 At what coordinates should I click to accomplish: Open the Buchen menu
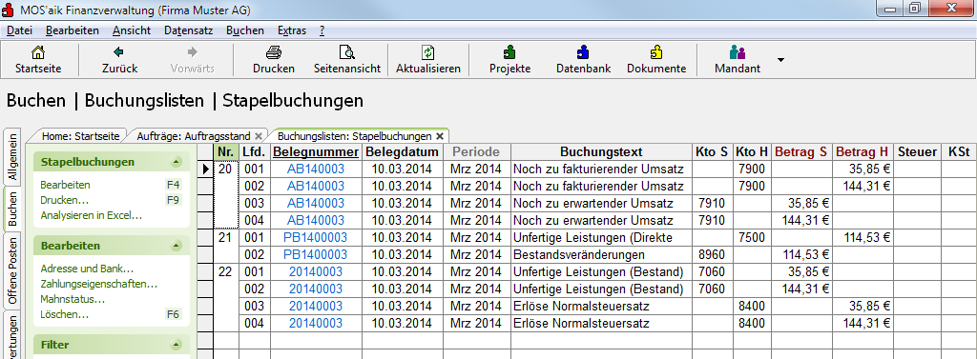click(x=245, y=30)
